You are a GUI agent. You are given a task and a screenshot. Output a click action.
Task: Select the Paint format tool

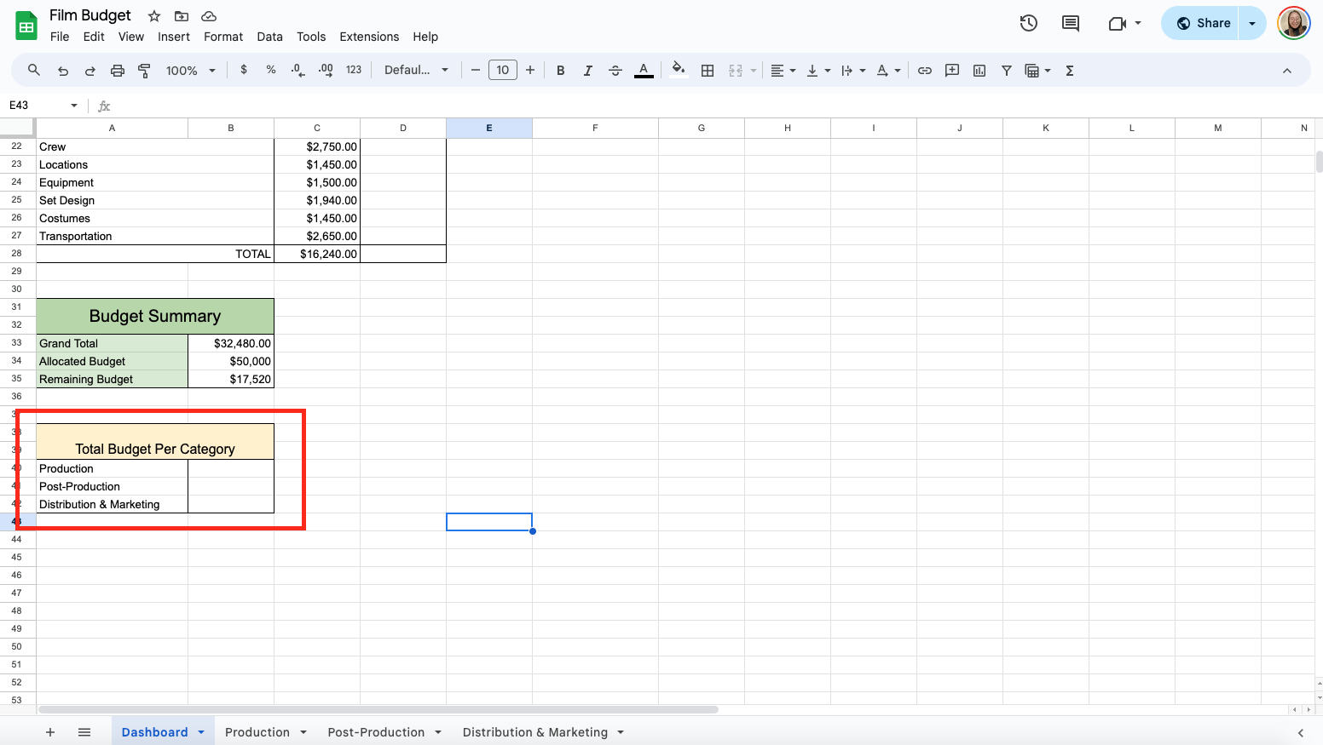click(x=144, y=71)
